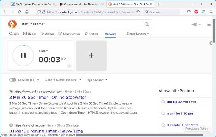The height and width of the screenshot is (137, 216).
Task: Click the red ABP Adblock Plus extension icon
Action: [196, 12]
